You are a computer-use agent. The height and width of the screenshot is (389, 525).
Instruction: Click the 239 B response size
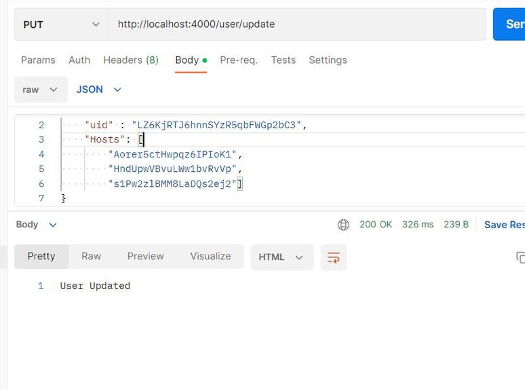(456, 224)
